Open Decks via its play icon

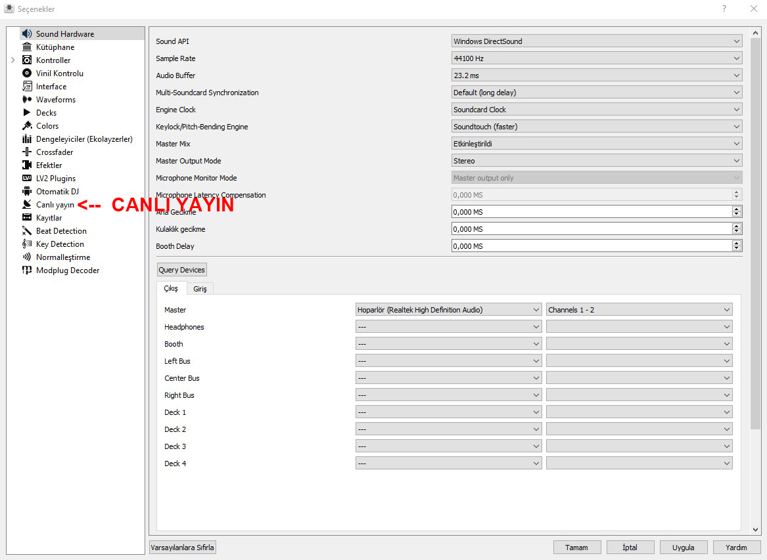coord(27,112)
